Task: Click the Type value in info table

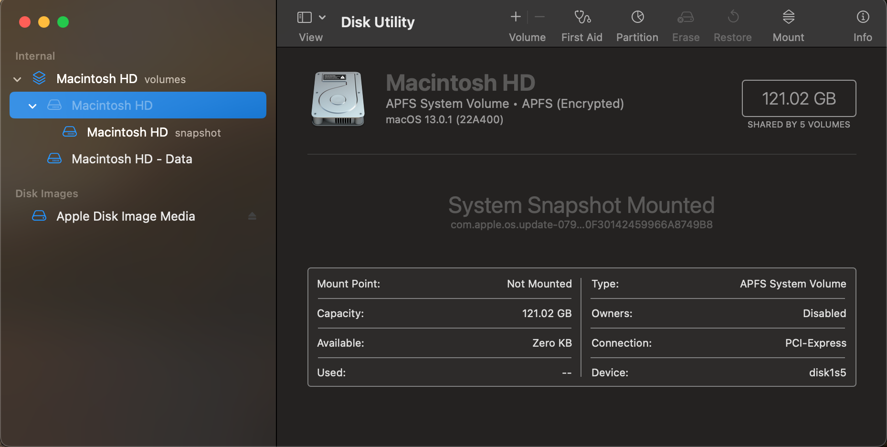Action: point(793,284)
